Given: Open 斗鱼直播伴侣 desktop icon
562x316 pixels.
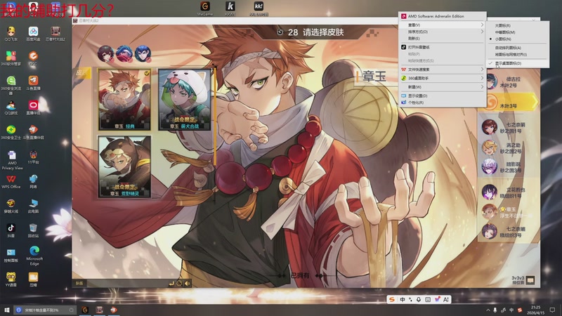Looking at the screenshot, I should click(33, 132).
